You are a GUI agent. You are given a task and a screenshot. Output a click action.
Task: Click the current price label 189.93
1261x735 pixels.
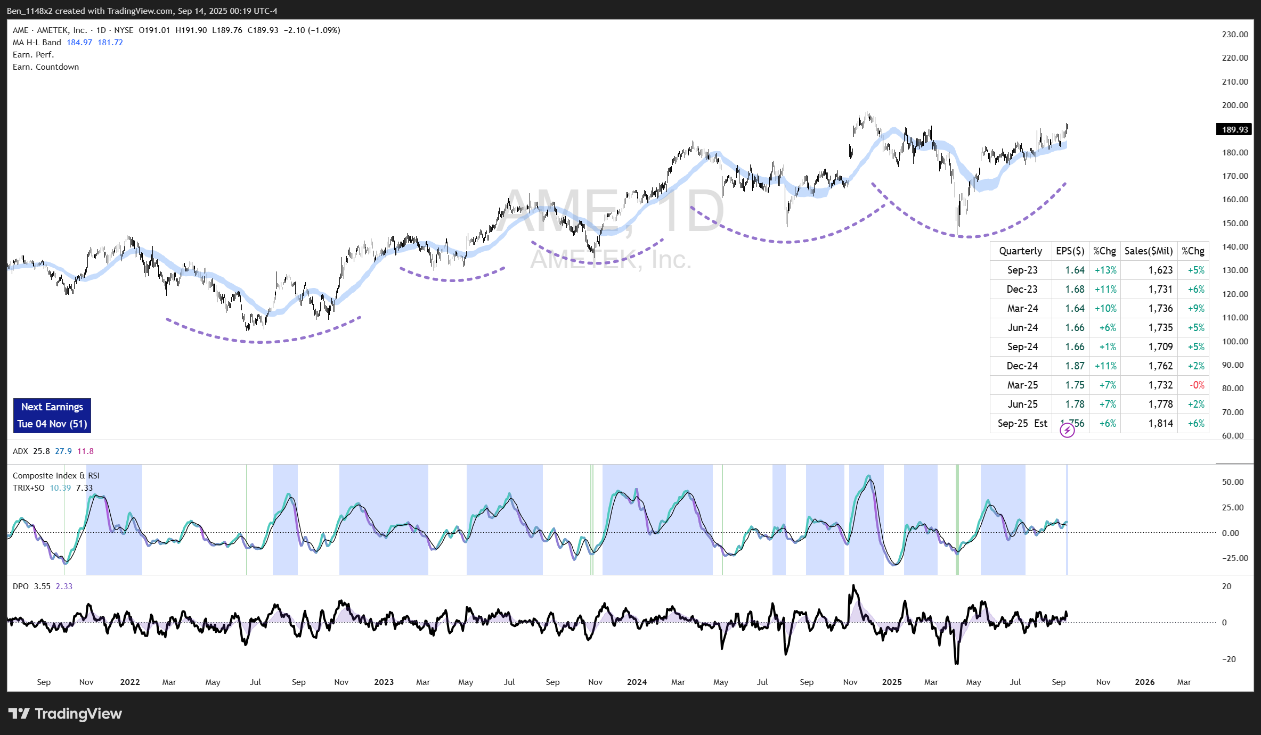point(1234,129)
